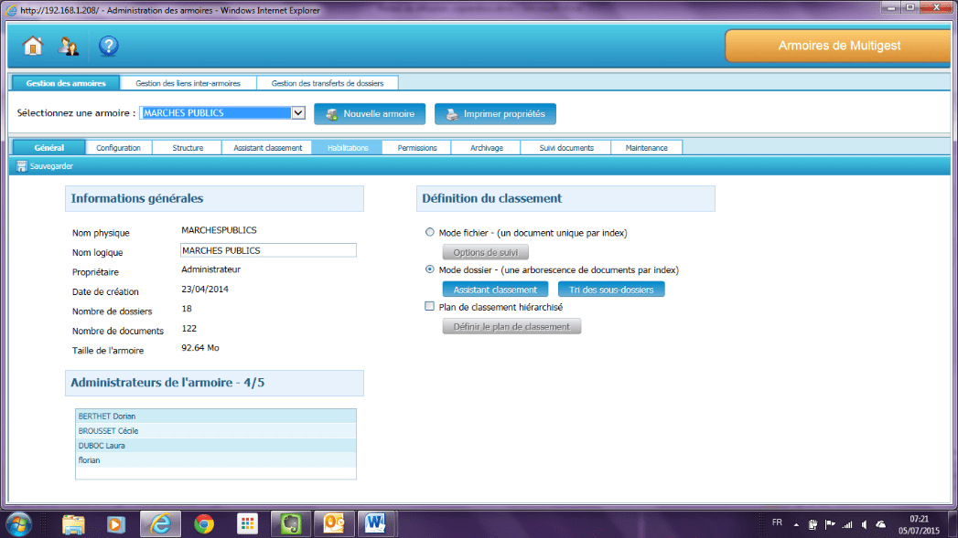Click the Imprimer propriétés button
Screen dimensions: 958x538
[495, 114]
